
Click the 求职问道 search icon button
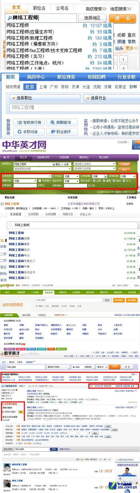pyautogui.click(x=29, y=132)
